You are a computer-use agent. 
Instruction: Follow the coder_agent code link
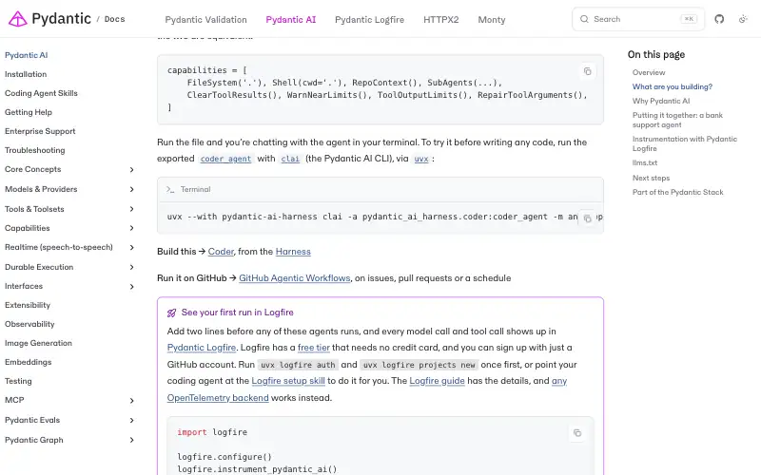225,159
